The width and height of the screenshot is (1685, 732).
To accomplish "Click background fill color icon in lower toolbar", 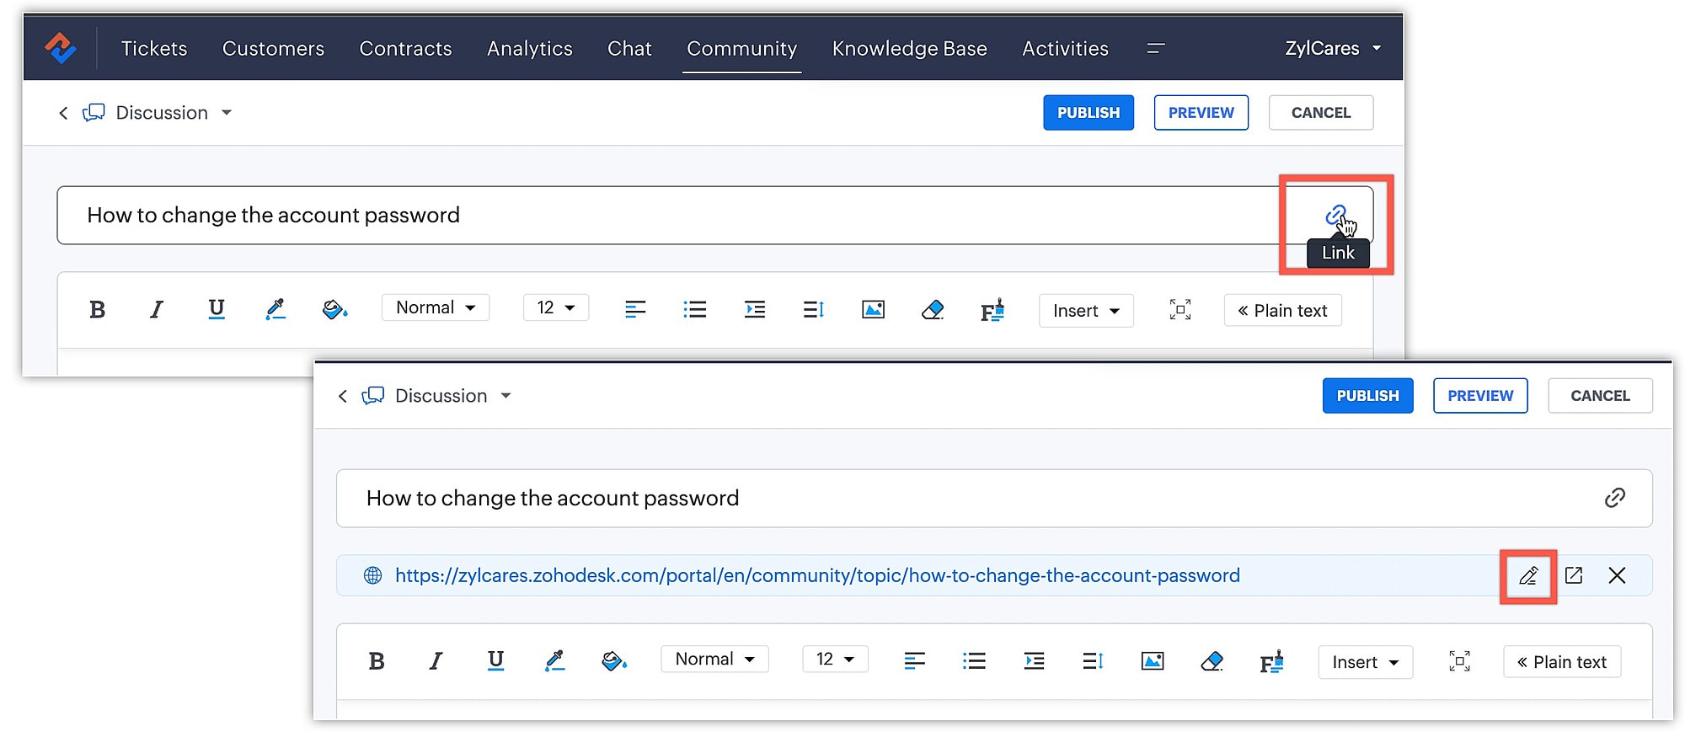I will click(613, 661).
